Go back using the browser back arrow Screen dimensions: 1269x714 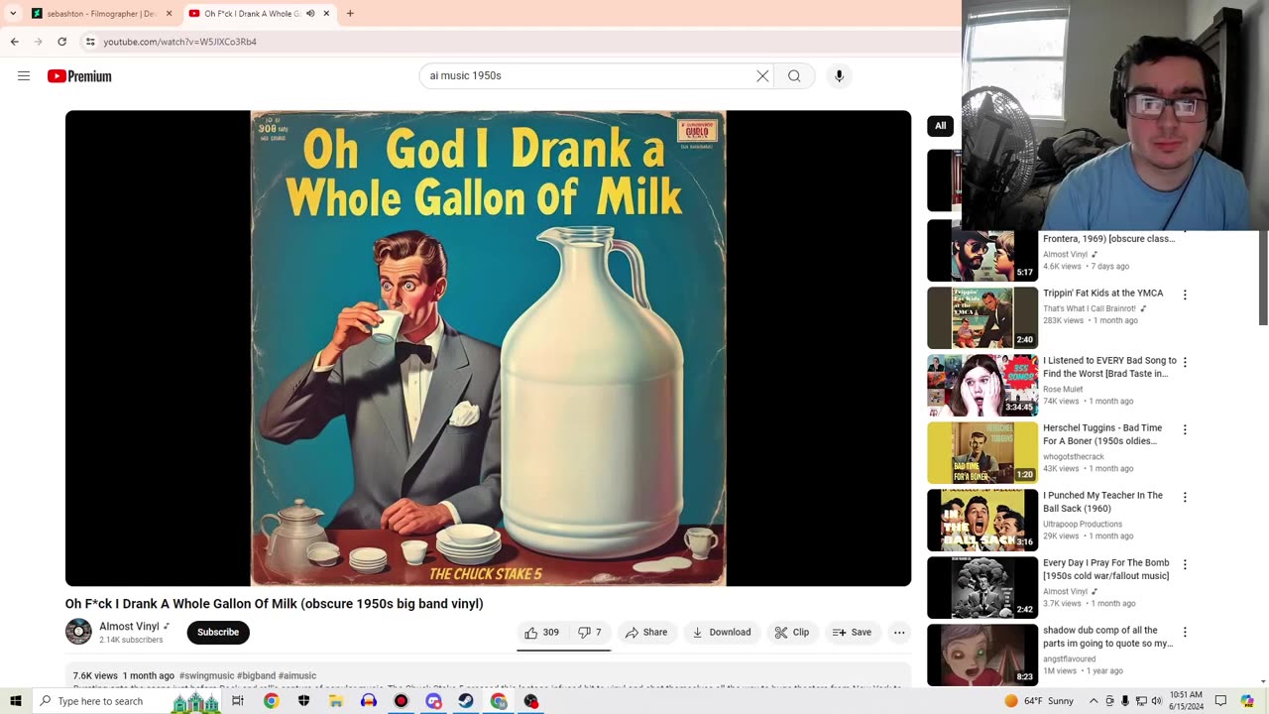pos(15,42)
